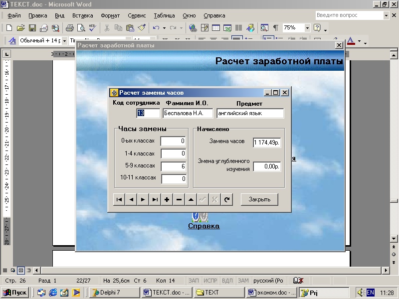Click the Закрыть button
Image resolution: width=399 pixels, height=299 pixels.
click(x=259, y=199)
